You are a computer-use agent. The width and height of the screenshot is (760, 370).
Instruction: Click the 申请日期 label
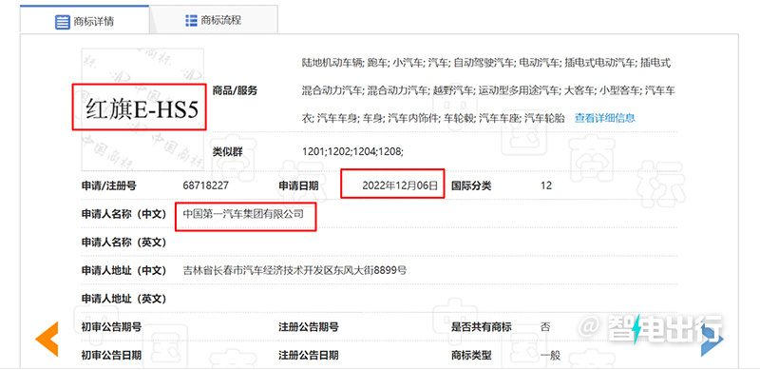pyautogui.click(x=298, y=185)
